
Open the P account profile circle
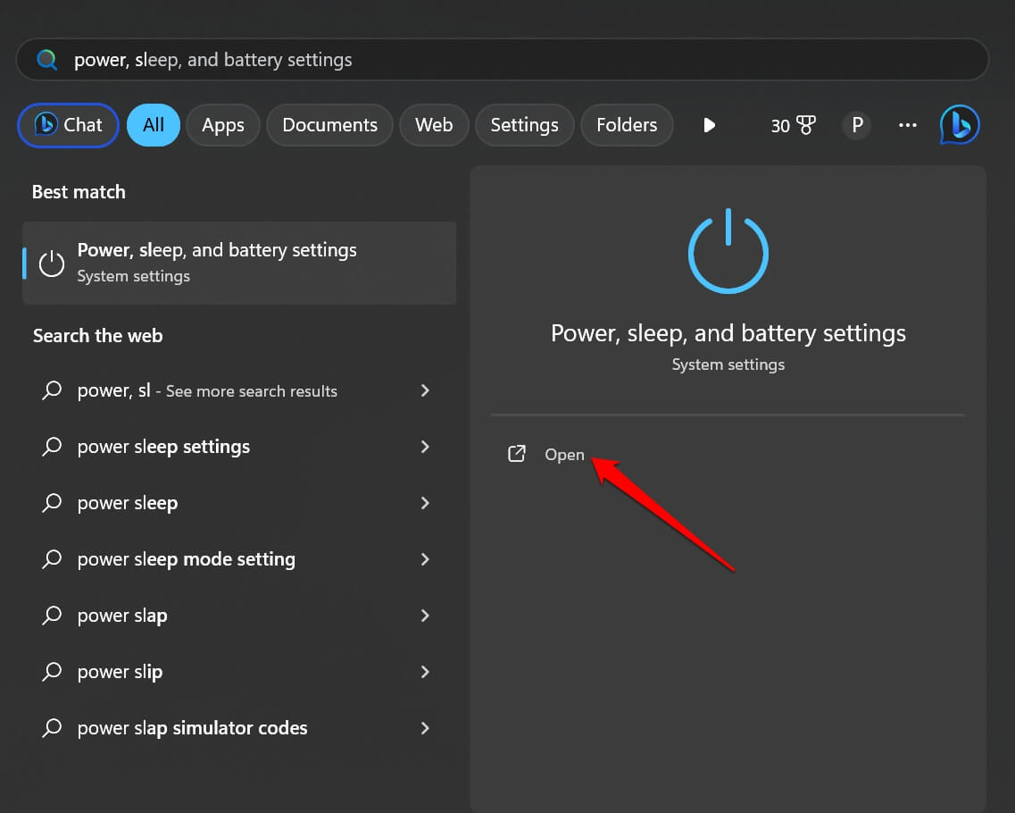point(857,125)
